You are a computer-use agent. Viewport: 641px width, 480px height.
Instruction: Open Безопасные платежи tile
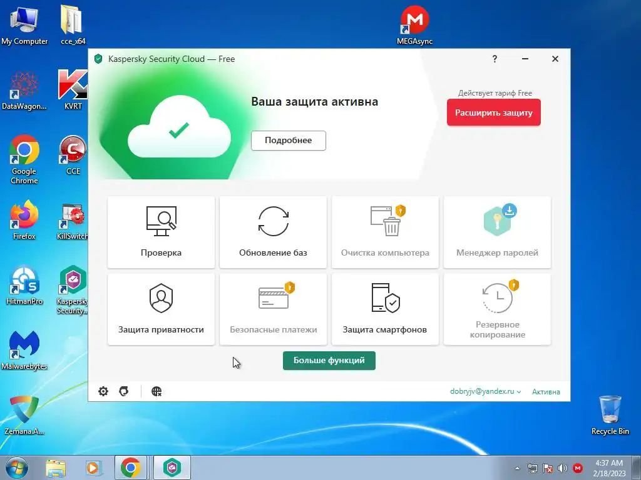[273, 309]
